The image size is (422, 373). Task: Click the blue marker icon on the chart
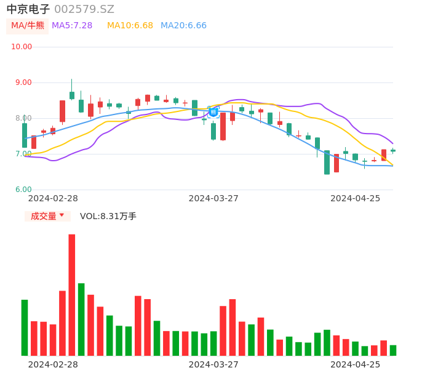(213, 111)
